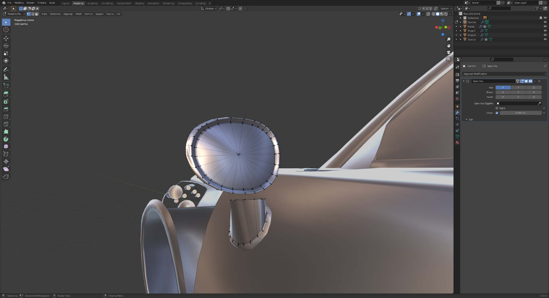Viewport: 549px width, 298px height.
Task: Switch to the Sculpting workspace tab
Action: (x=92, y=3)
